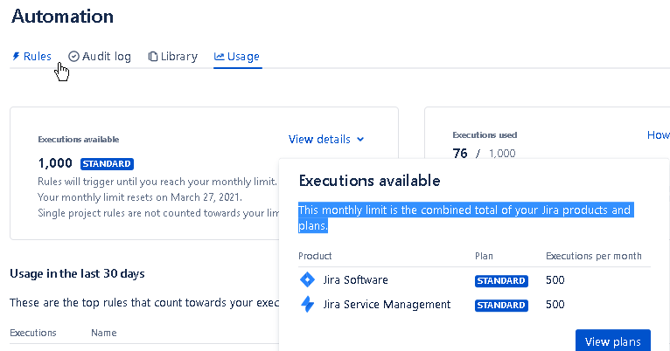Screen dimensions: 670x351
Task: Open the Rules tab
Action: (x=31, y=56)
